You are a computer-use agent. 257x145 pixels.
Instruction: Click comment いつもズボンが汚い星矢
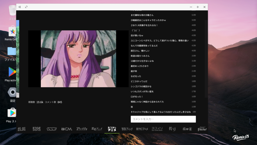pyautogui.click(x=142, y=91)
